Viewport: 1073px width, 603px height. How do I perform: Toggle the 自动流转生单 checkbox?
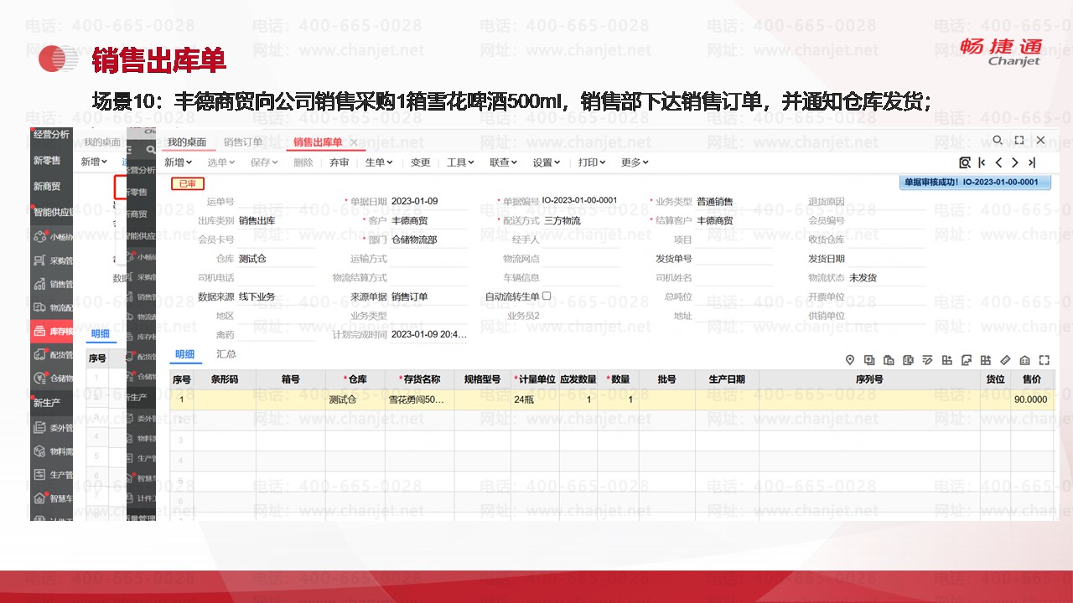[547, 296]
